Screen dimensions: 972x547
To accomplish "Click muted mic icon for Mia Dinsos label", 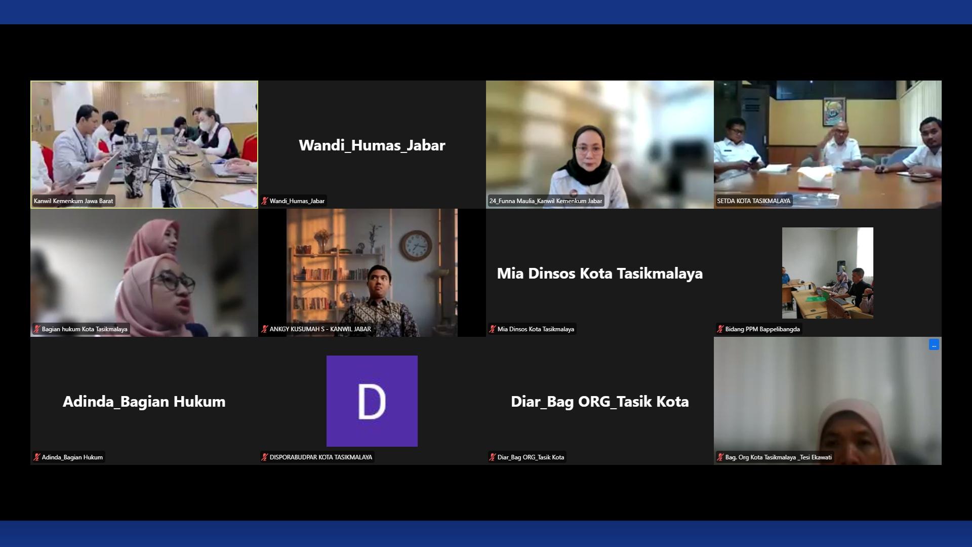I will tap(492, 329).
